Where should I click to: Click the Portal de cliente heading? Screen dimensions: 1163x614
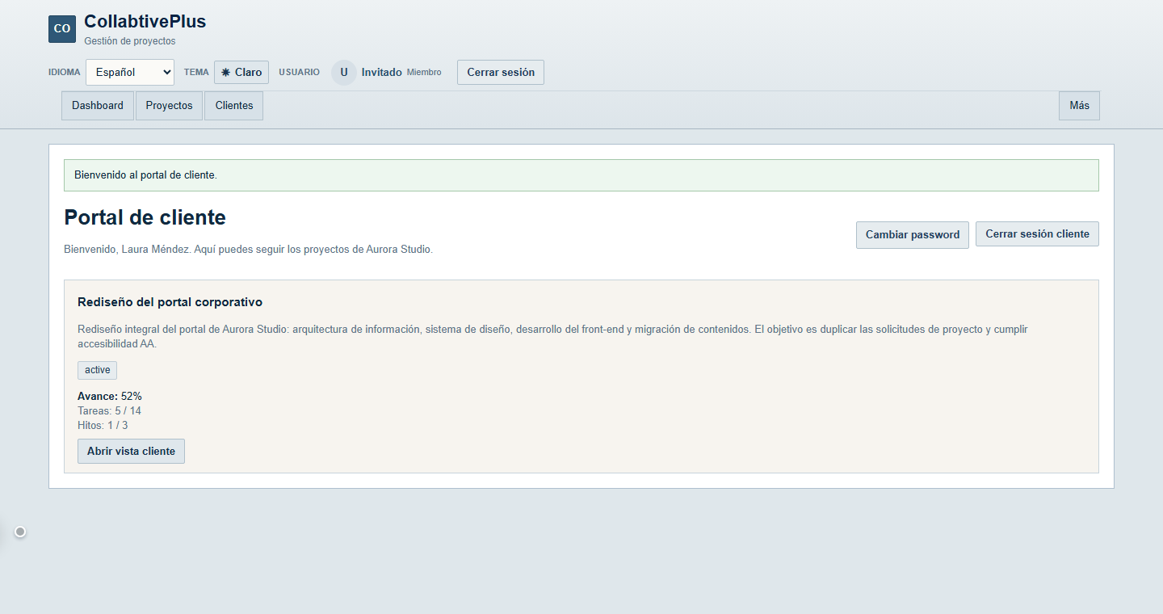coord(145,217)
